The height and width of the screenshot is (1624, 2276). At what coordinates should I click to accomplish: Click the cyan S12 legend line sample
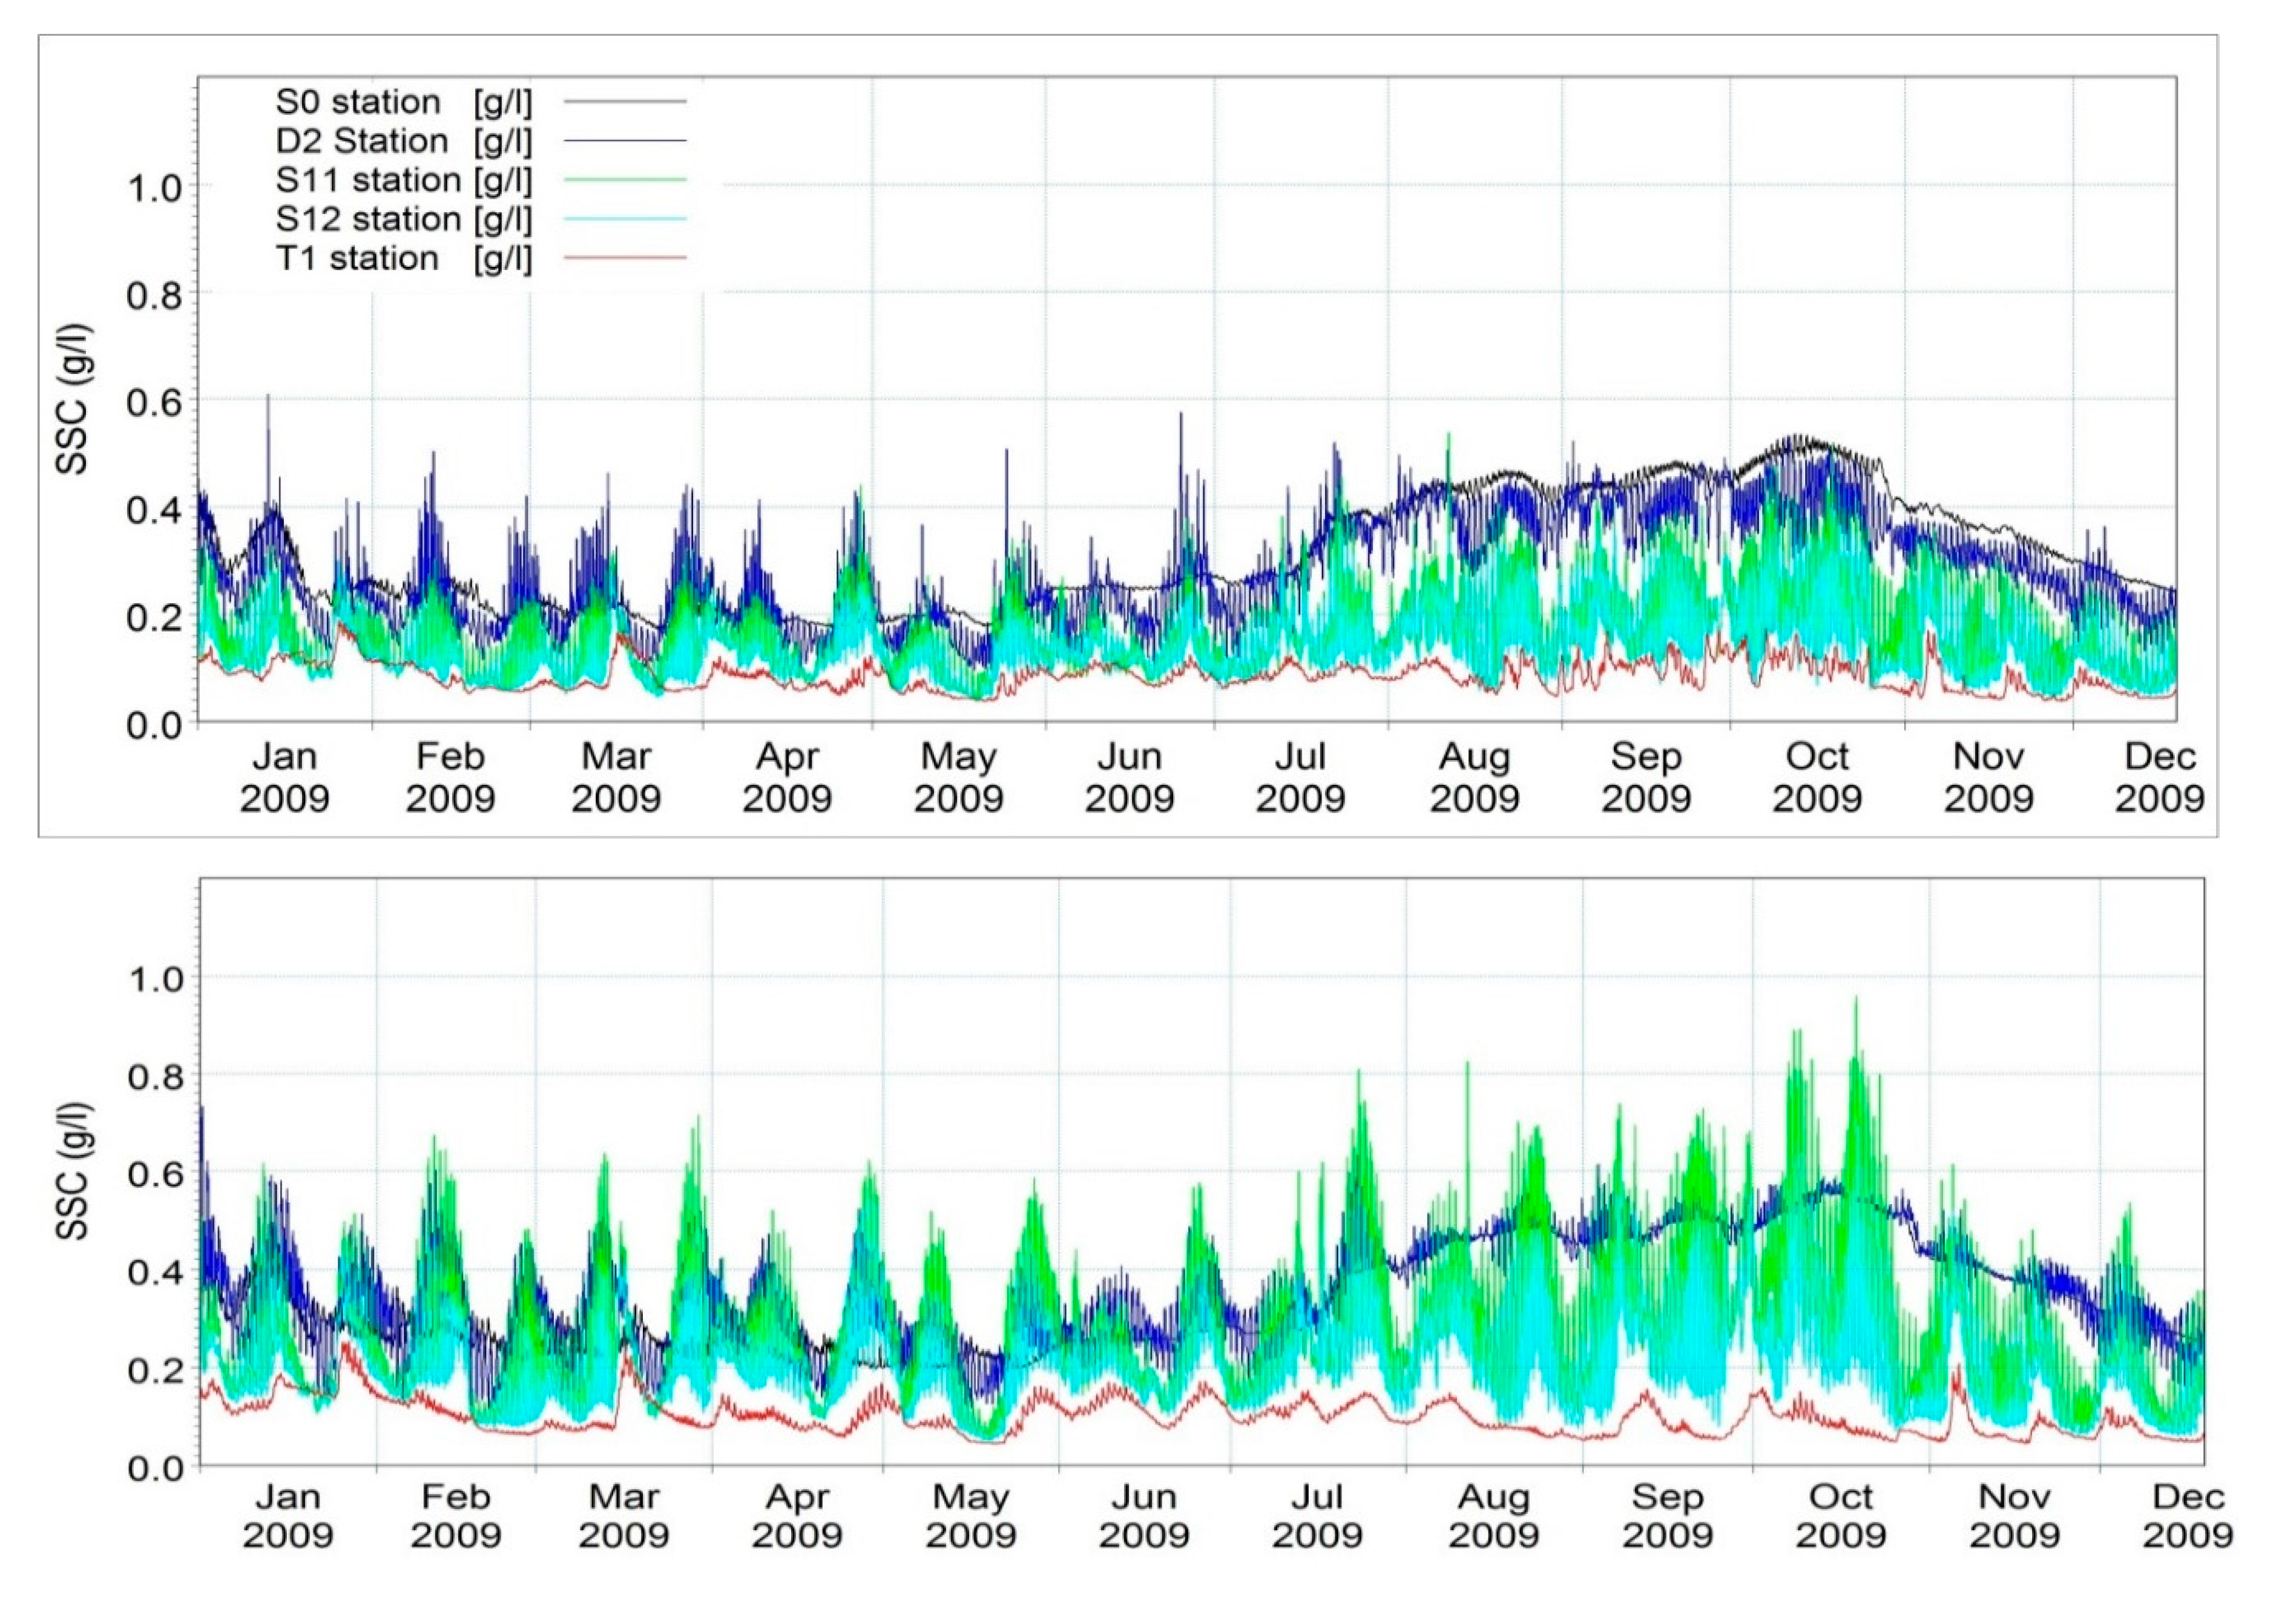point(624,219)
